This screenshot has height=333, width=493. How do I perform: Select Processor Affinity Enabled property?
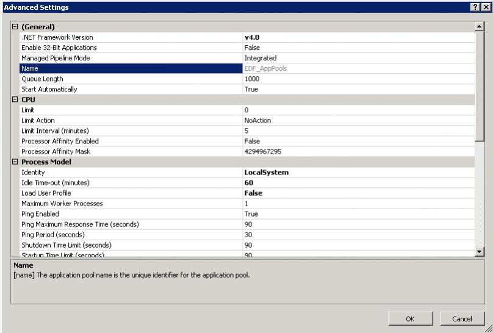[131, 141]
